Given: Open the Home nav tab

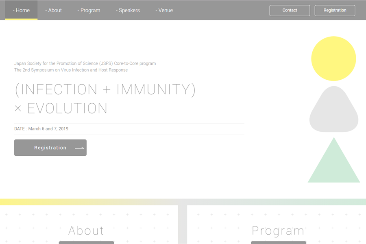Looking at the screenshot, I should [21, 10].
